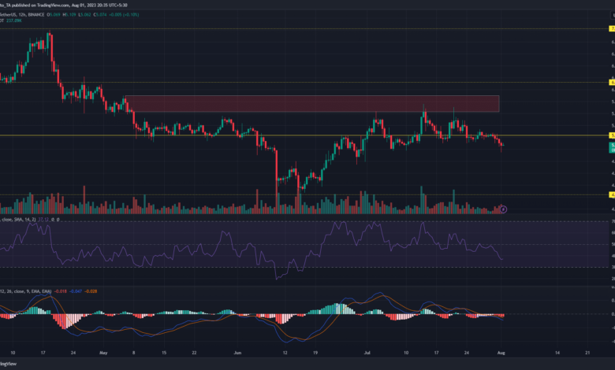Select the May label on date axis
The height and width of the screenshot is (370, 615).
tap(104, 353)
